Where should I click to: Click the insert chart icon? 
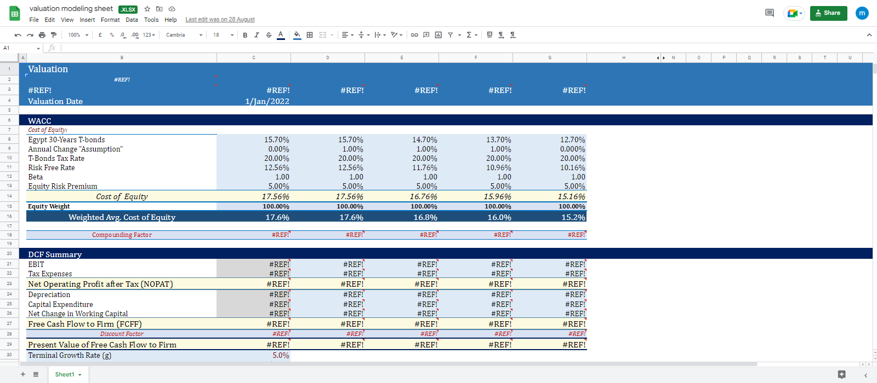coord(438,35)
